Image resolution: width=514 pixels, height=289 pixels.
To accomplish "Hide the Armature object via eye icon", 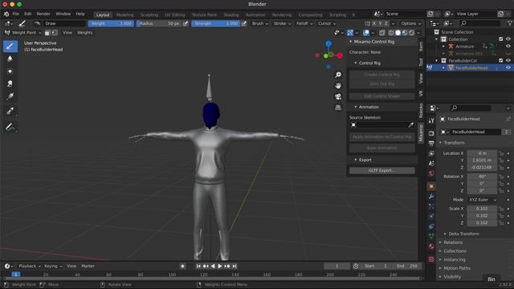I will click(508, 47).
